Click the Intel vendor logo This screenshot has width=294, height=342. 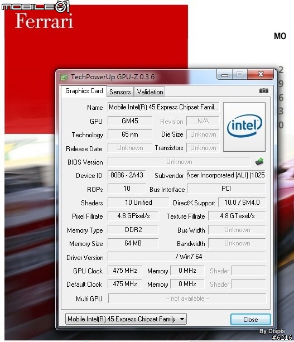tap(244, 127)
